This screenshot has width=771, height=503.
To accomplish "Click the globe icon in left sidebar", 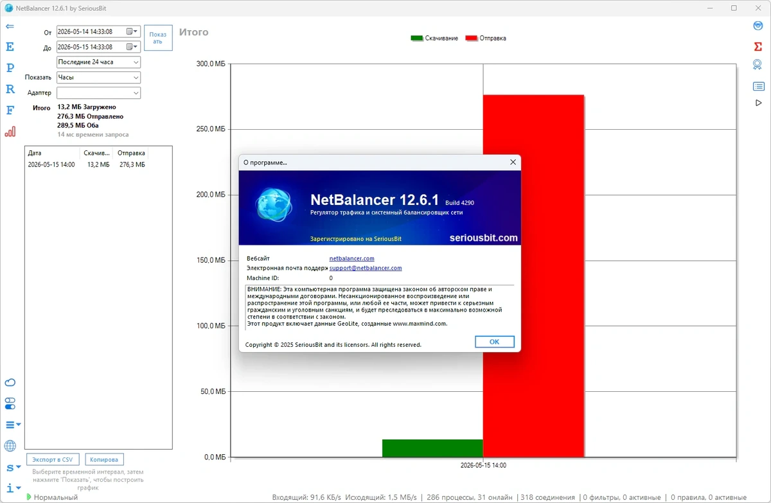I will click(10, 445).
